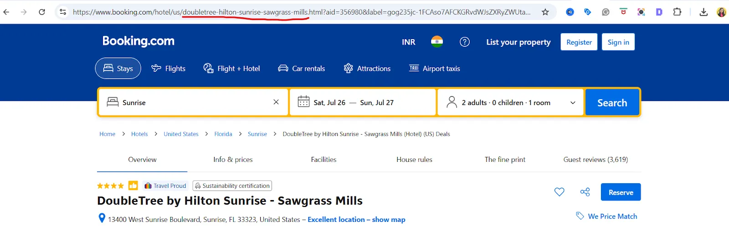Open the purple D extension icon
The image size is (729, 231).
tap(659, 12)
